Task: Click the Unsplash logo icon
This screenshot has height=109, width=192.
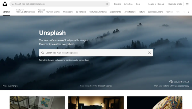Action: [x=5, y=4]
